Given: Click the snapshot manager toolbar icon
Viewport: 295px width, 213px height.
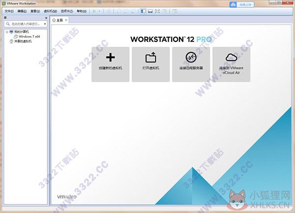Looking at the screenshot, I should [x=133, y=11].
